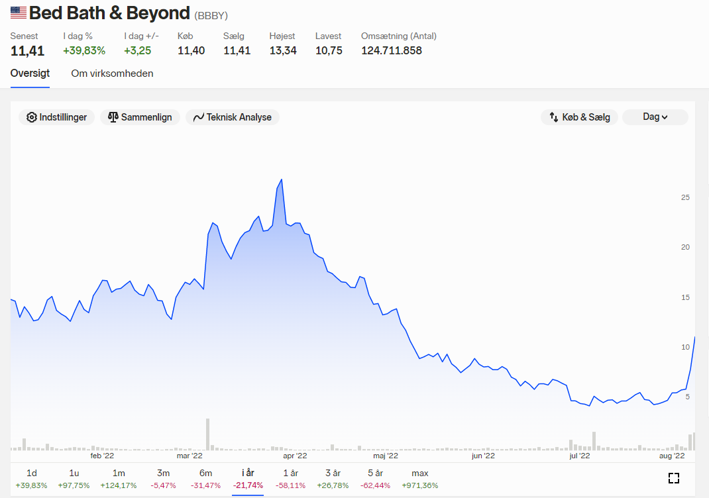
Task: Choose the 3m period
Action: pos(163,479)
